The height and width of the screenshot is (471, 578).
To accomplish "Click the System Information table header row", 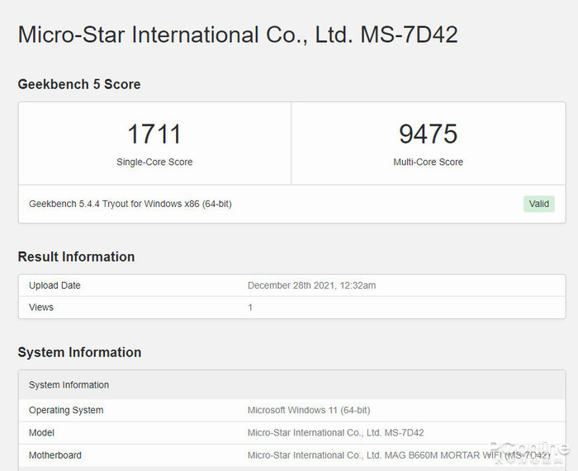I will pos(69,385).
